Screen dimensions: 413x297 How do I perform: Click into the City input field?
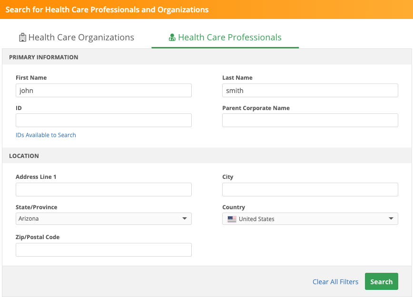(x=310, y=190)
